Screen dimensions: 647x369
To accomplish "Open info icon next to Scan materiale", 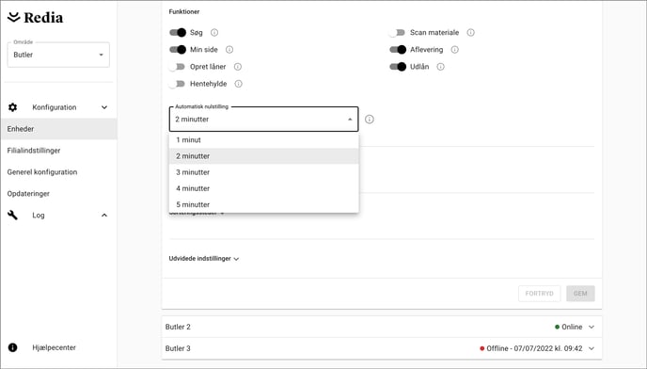I will (x=471, y=32).
